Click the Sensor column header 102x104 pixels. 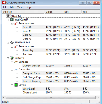coord(23,12)
